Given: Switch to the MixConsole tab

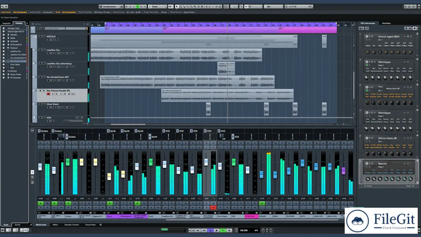Looking at the screenshot, I should pos(41,224).
